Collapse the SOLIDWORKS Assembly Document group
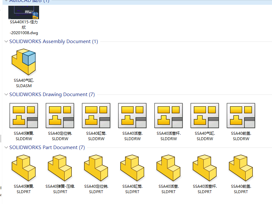The width and height of the screenshot is (272, 204). [x=6, y=42]
